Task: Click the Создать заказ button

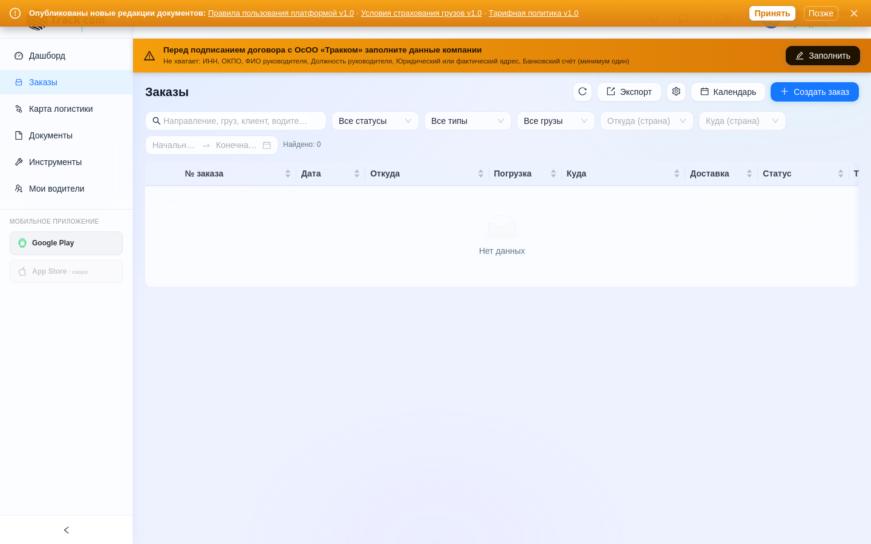Action: [x=815, y=92]
